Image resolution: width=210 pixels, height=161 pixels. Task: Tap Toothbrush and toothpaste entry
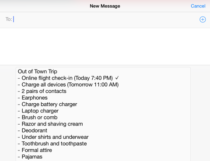click(x=52, y=143)
